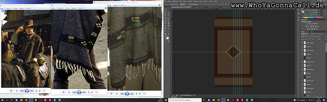Toggle visibility of layer Ebene 17 Kopie
This screenshot has width=327, height=102.
(302, 43)
